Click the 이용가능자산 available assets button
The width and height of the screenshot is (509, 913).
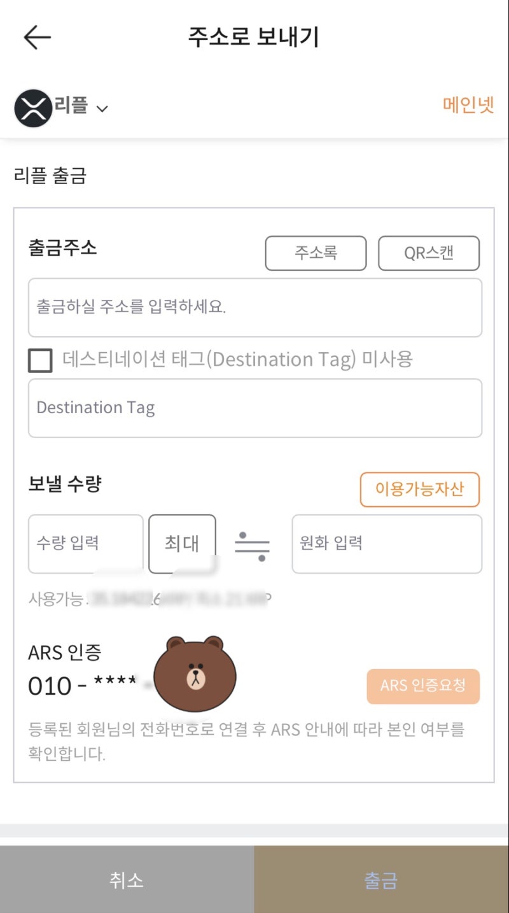point(420,489)
